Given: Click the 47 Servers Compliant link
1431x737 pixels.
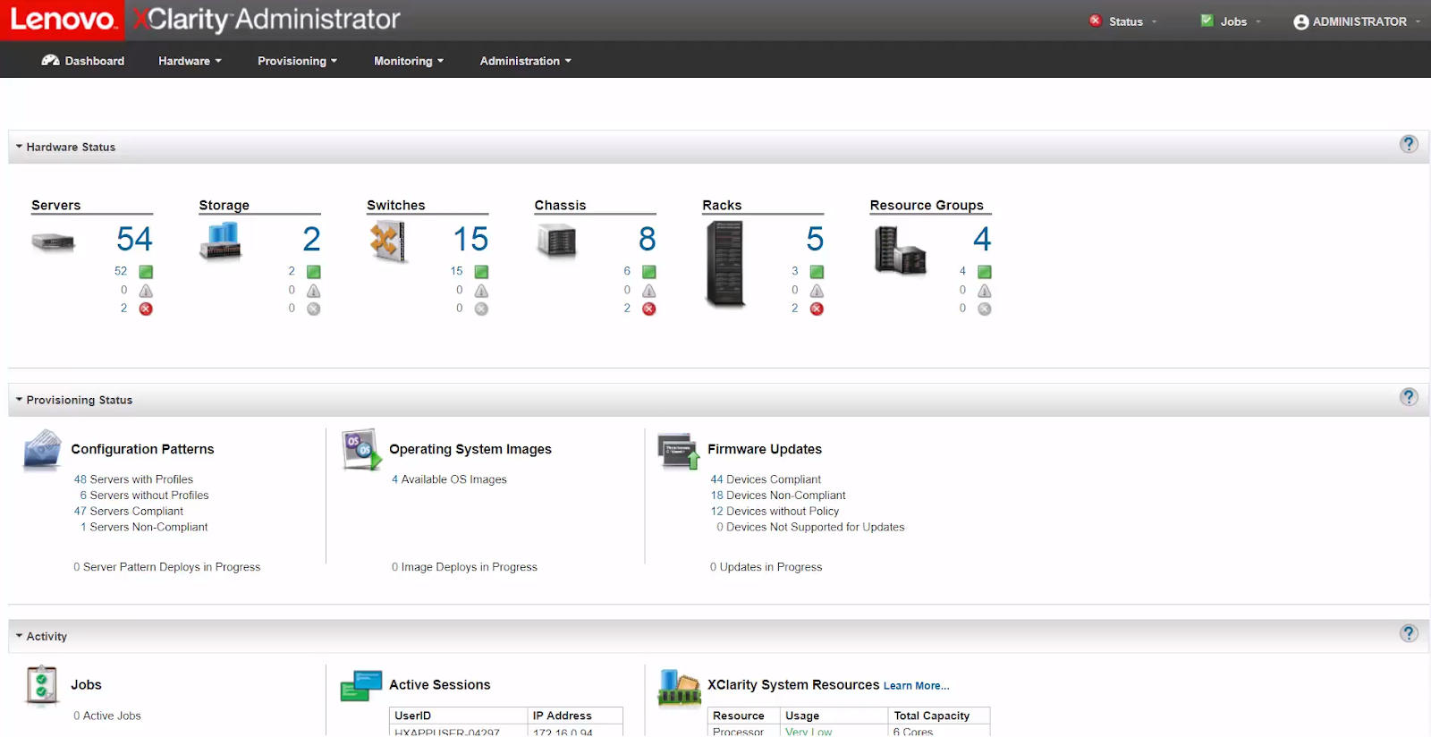Looking at the screenshot, I should tap(129, 512).
